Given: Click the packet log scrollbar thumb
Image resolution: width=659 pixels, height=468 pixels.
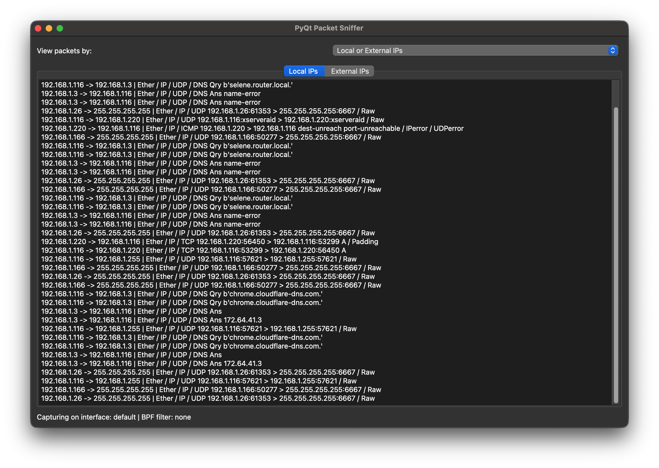Looking at the screenshot, I should coord(616,255).
